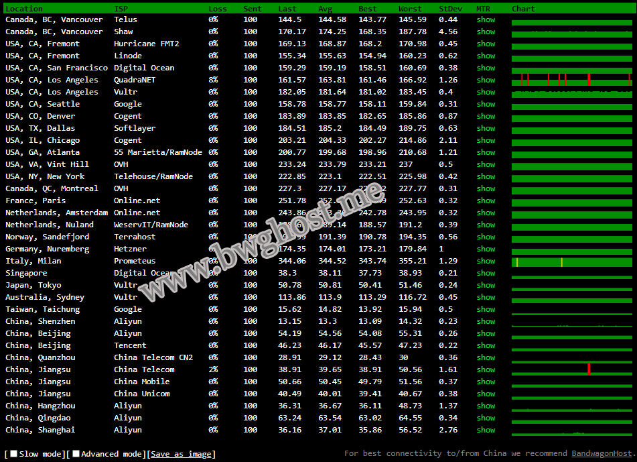Image resolution: width=637 pixels, height=462 pixels.
Task: Open MTR for Milan Prometeus
Action: click(486, 261)
